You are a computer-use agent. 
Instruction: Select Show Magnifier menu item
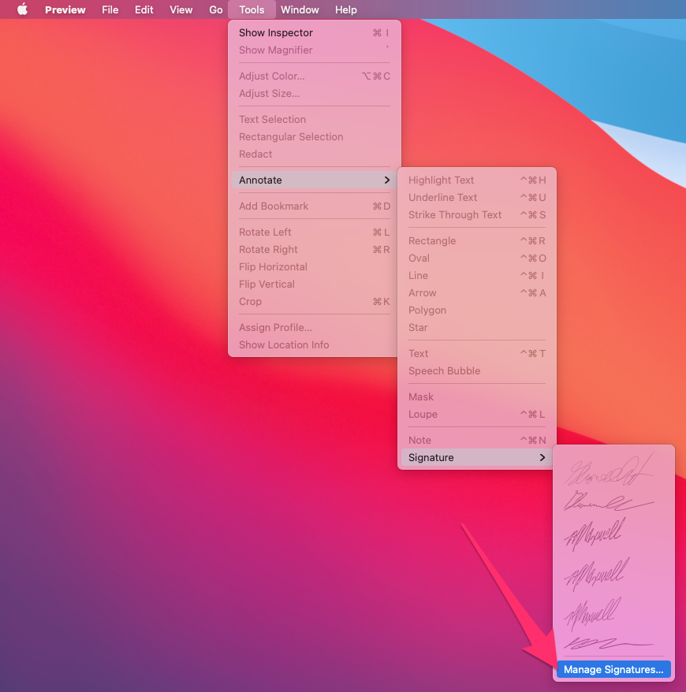[x=315, y=50]
